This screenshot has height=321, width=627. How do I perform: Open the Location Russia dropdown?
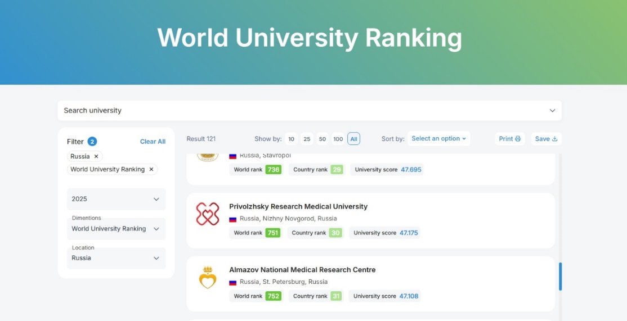click(x=117, y=258)
